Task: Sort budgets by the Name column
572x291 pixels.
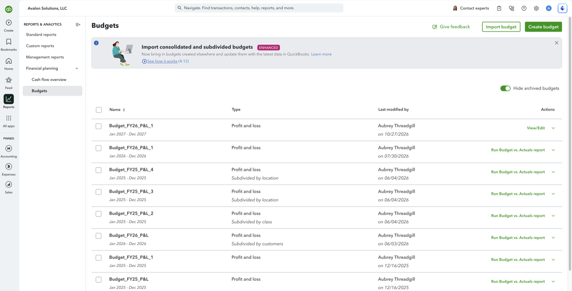Action: [x=117, y=110]
